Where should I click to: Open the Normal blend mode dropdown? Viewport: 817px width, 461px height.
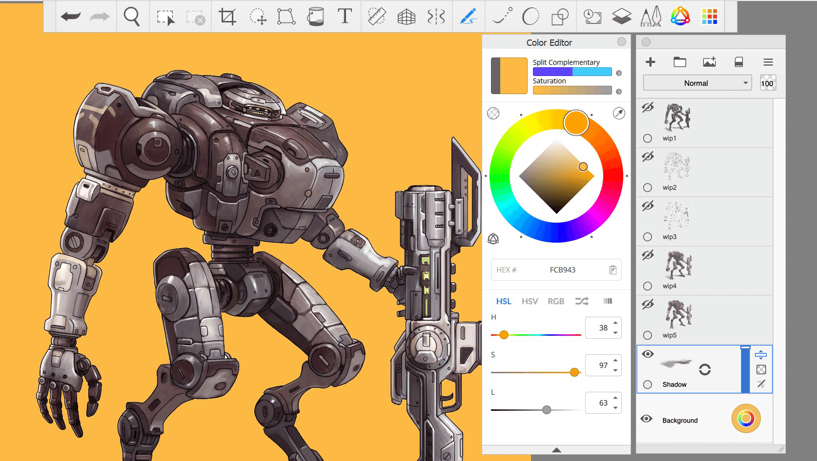coord(696,83)
